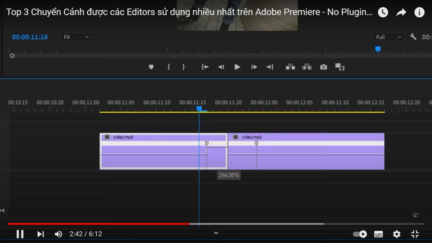Capture a still with the Export Frame camera icon
Image resolution: width=432 pixels, height=243 pixels.
(323, 67)
